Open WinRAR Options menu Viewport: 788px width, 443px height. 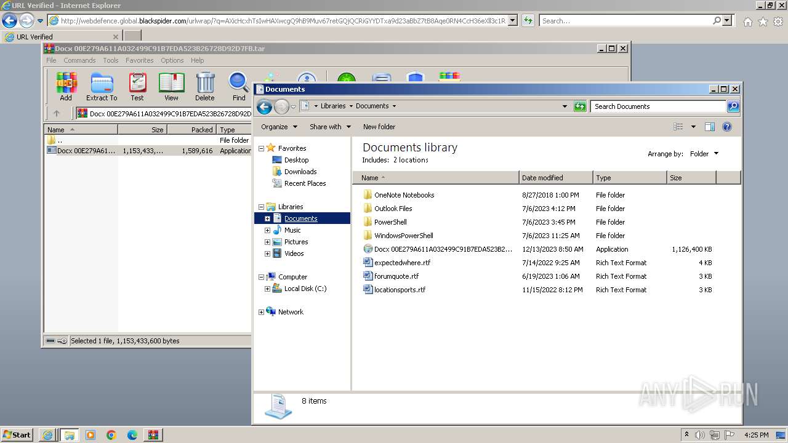coord(172,60)
